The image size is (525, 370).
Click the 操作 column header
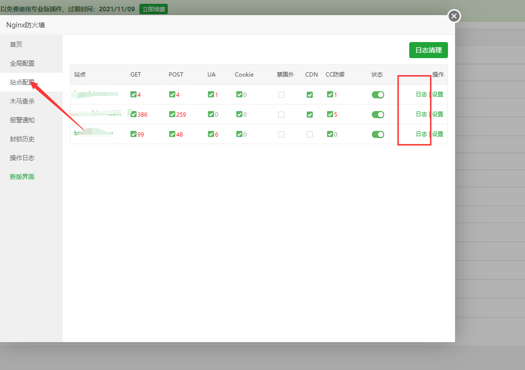tap(438, 74)
